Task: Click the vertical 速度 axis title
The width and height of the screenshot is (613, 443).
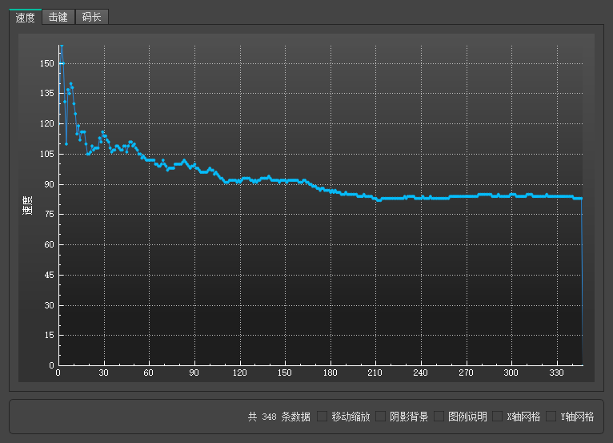Action: [26, 205]
